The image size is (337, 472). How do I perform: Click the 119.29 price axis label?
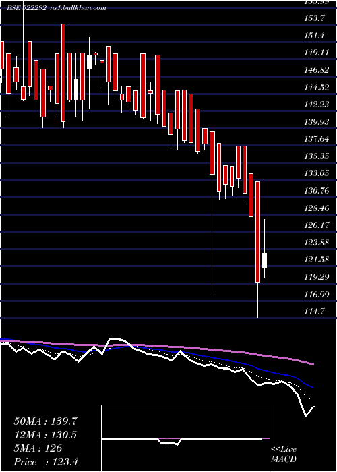pos(316,277)
